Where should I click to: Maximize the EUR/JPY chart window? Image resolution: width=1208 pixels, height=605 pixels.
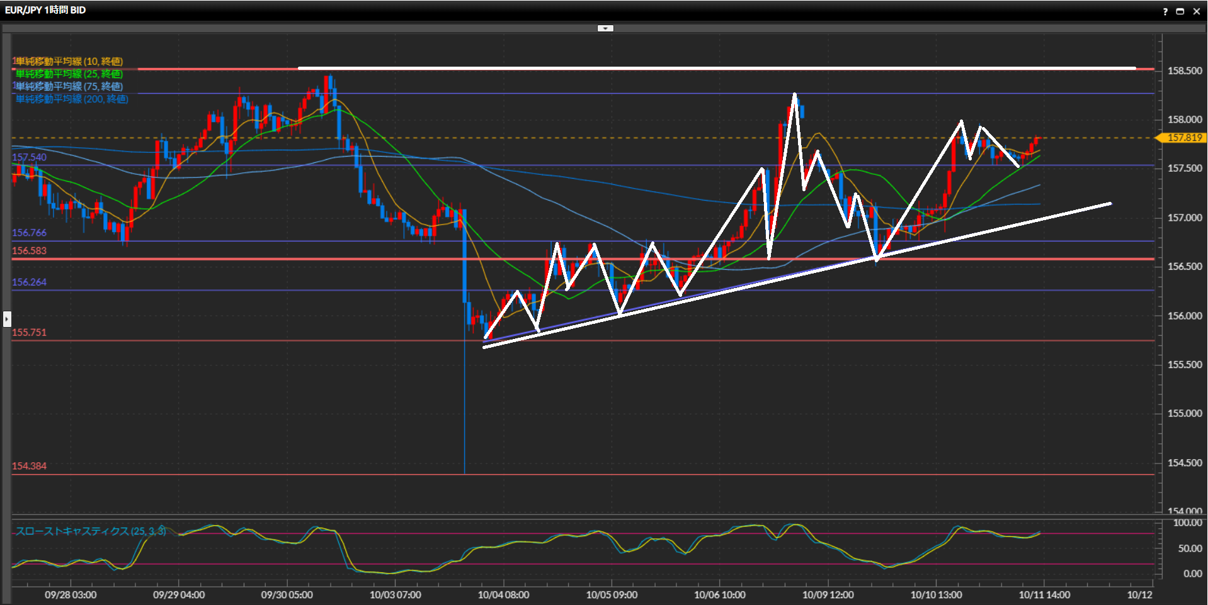[1180, 11]
